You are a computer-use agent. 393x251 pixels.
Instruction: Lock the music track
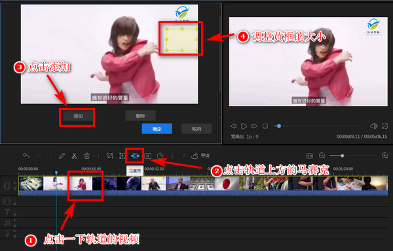(15, 226)
